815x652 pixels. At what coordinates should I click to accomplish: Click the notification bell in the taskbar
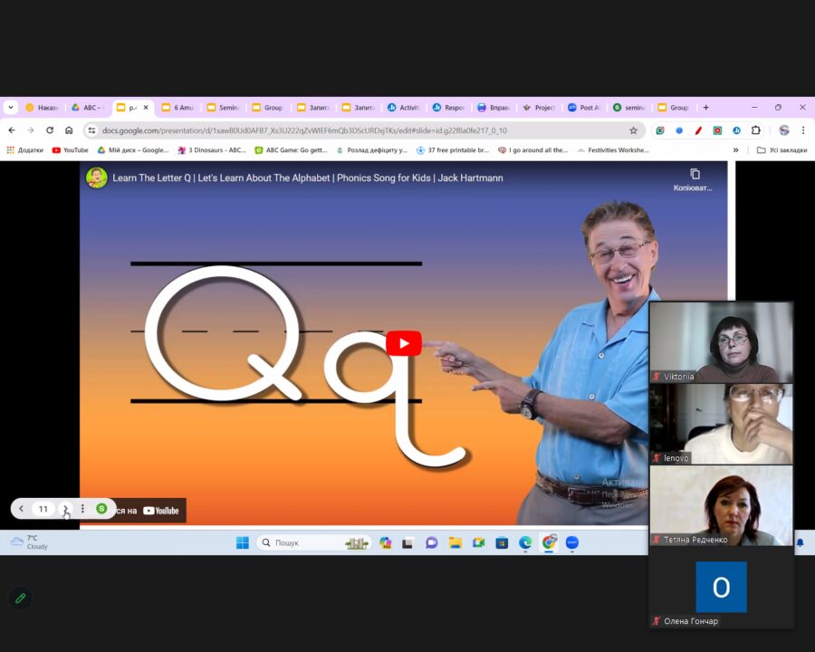pyautogui.click(x=800, y=542)
